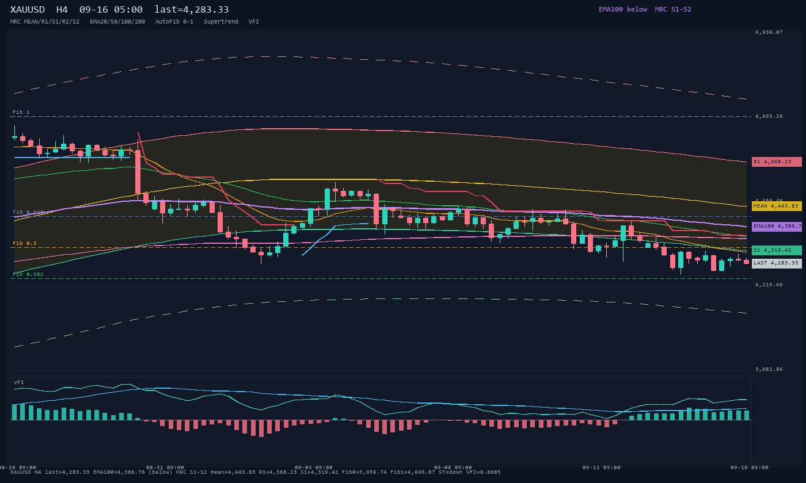Click the 'Fib 1' level label

pyautogui.click(x=21, y=113)
